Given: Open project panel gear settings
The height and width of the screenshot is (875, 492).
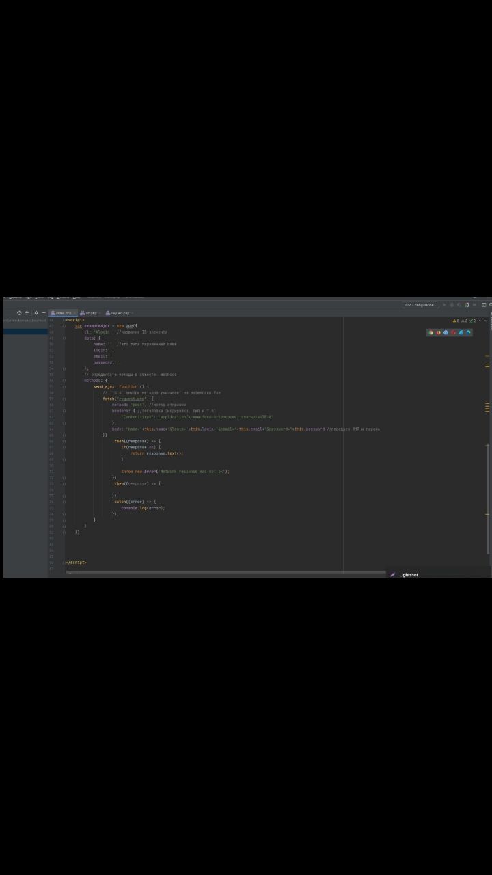Looking at the screenshot, I should (x=36, y=313).
